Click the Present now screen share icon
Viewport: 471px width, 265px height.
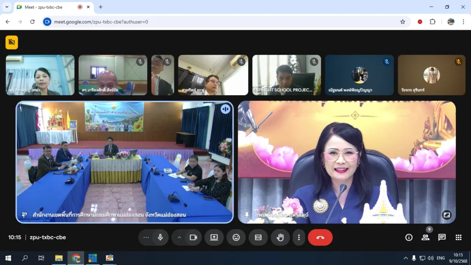coord(214,237)
